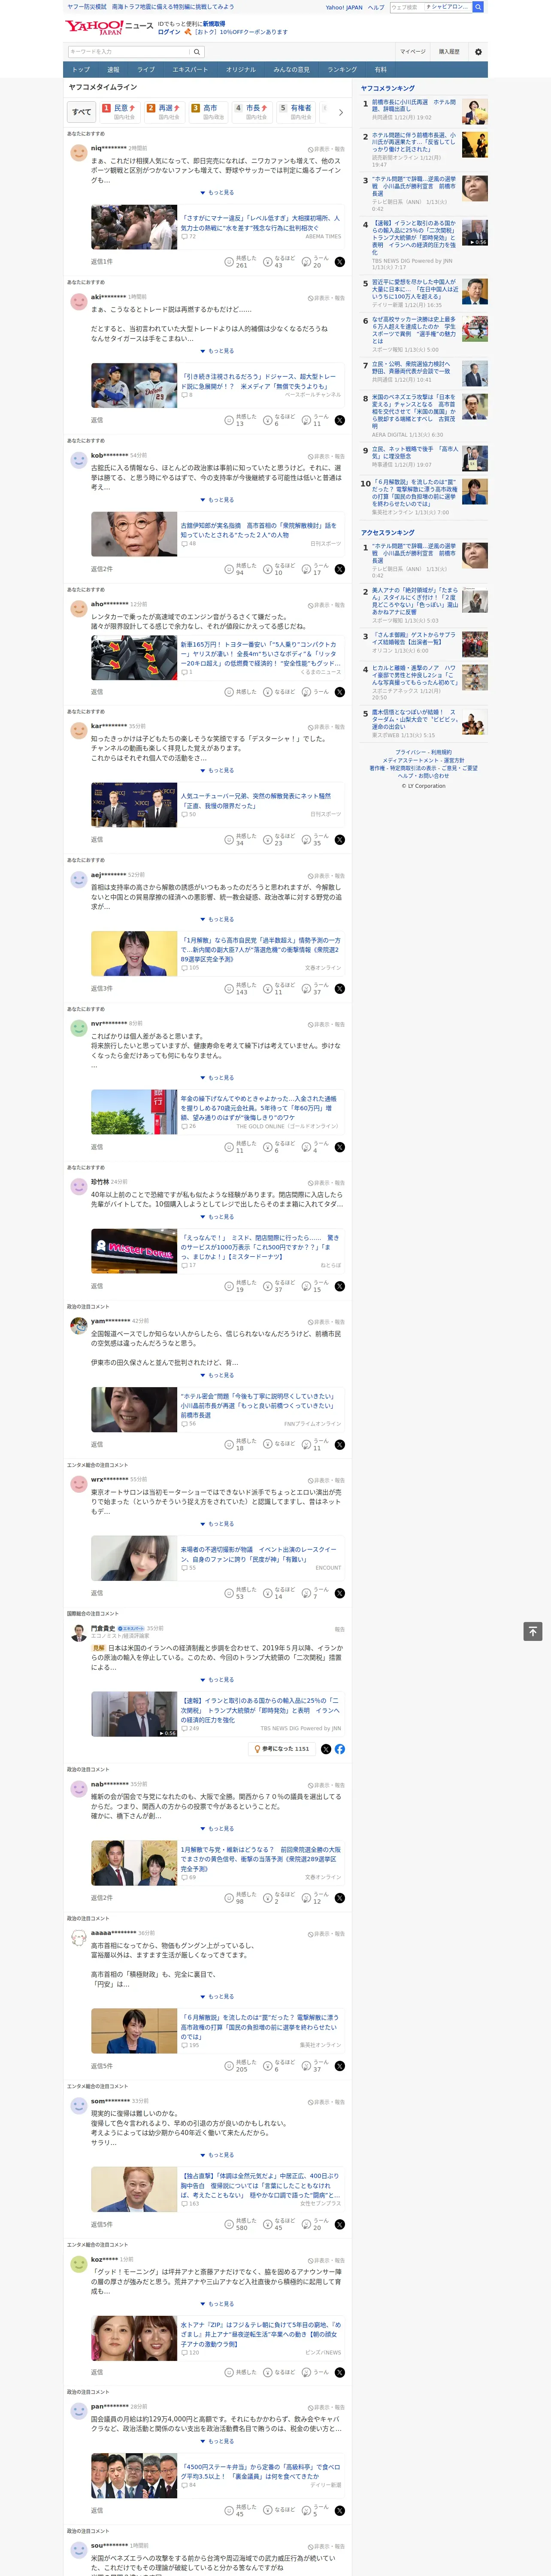Select the すべて timeline filter tab
The image size is (551, 2576).
click(82, 112)
